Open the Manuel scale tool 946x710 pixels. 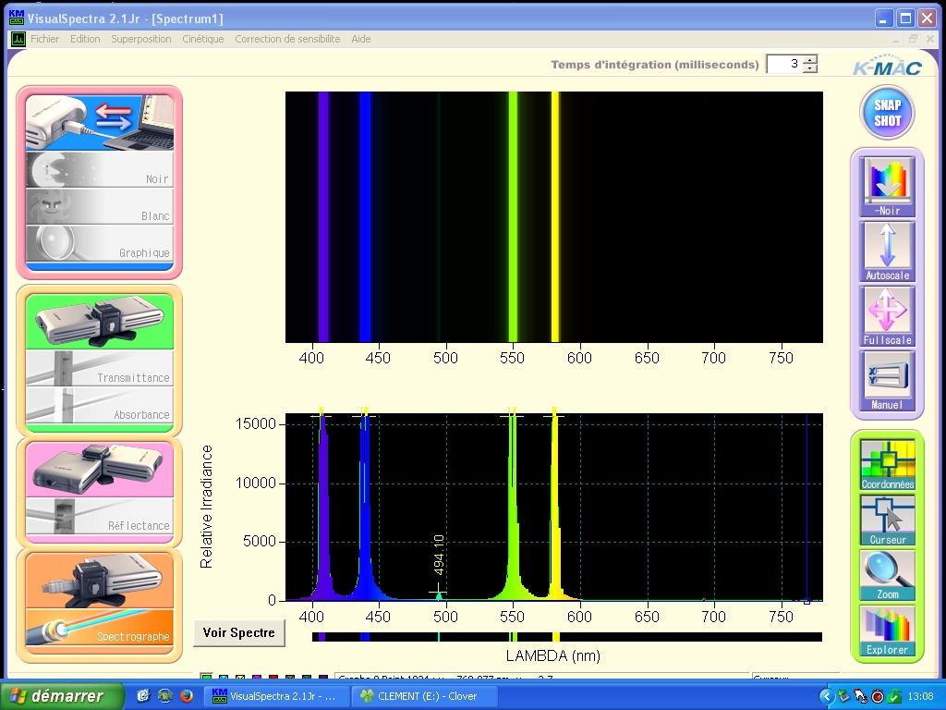click(x=887, y=381)
